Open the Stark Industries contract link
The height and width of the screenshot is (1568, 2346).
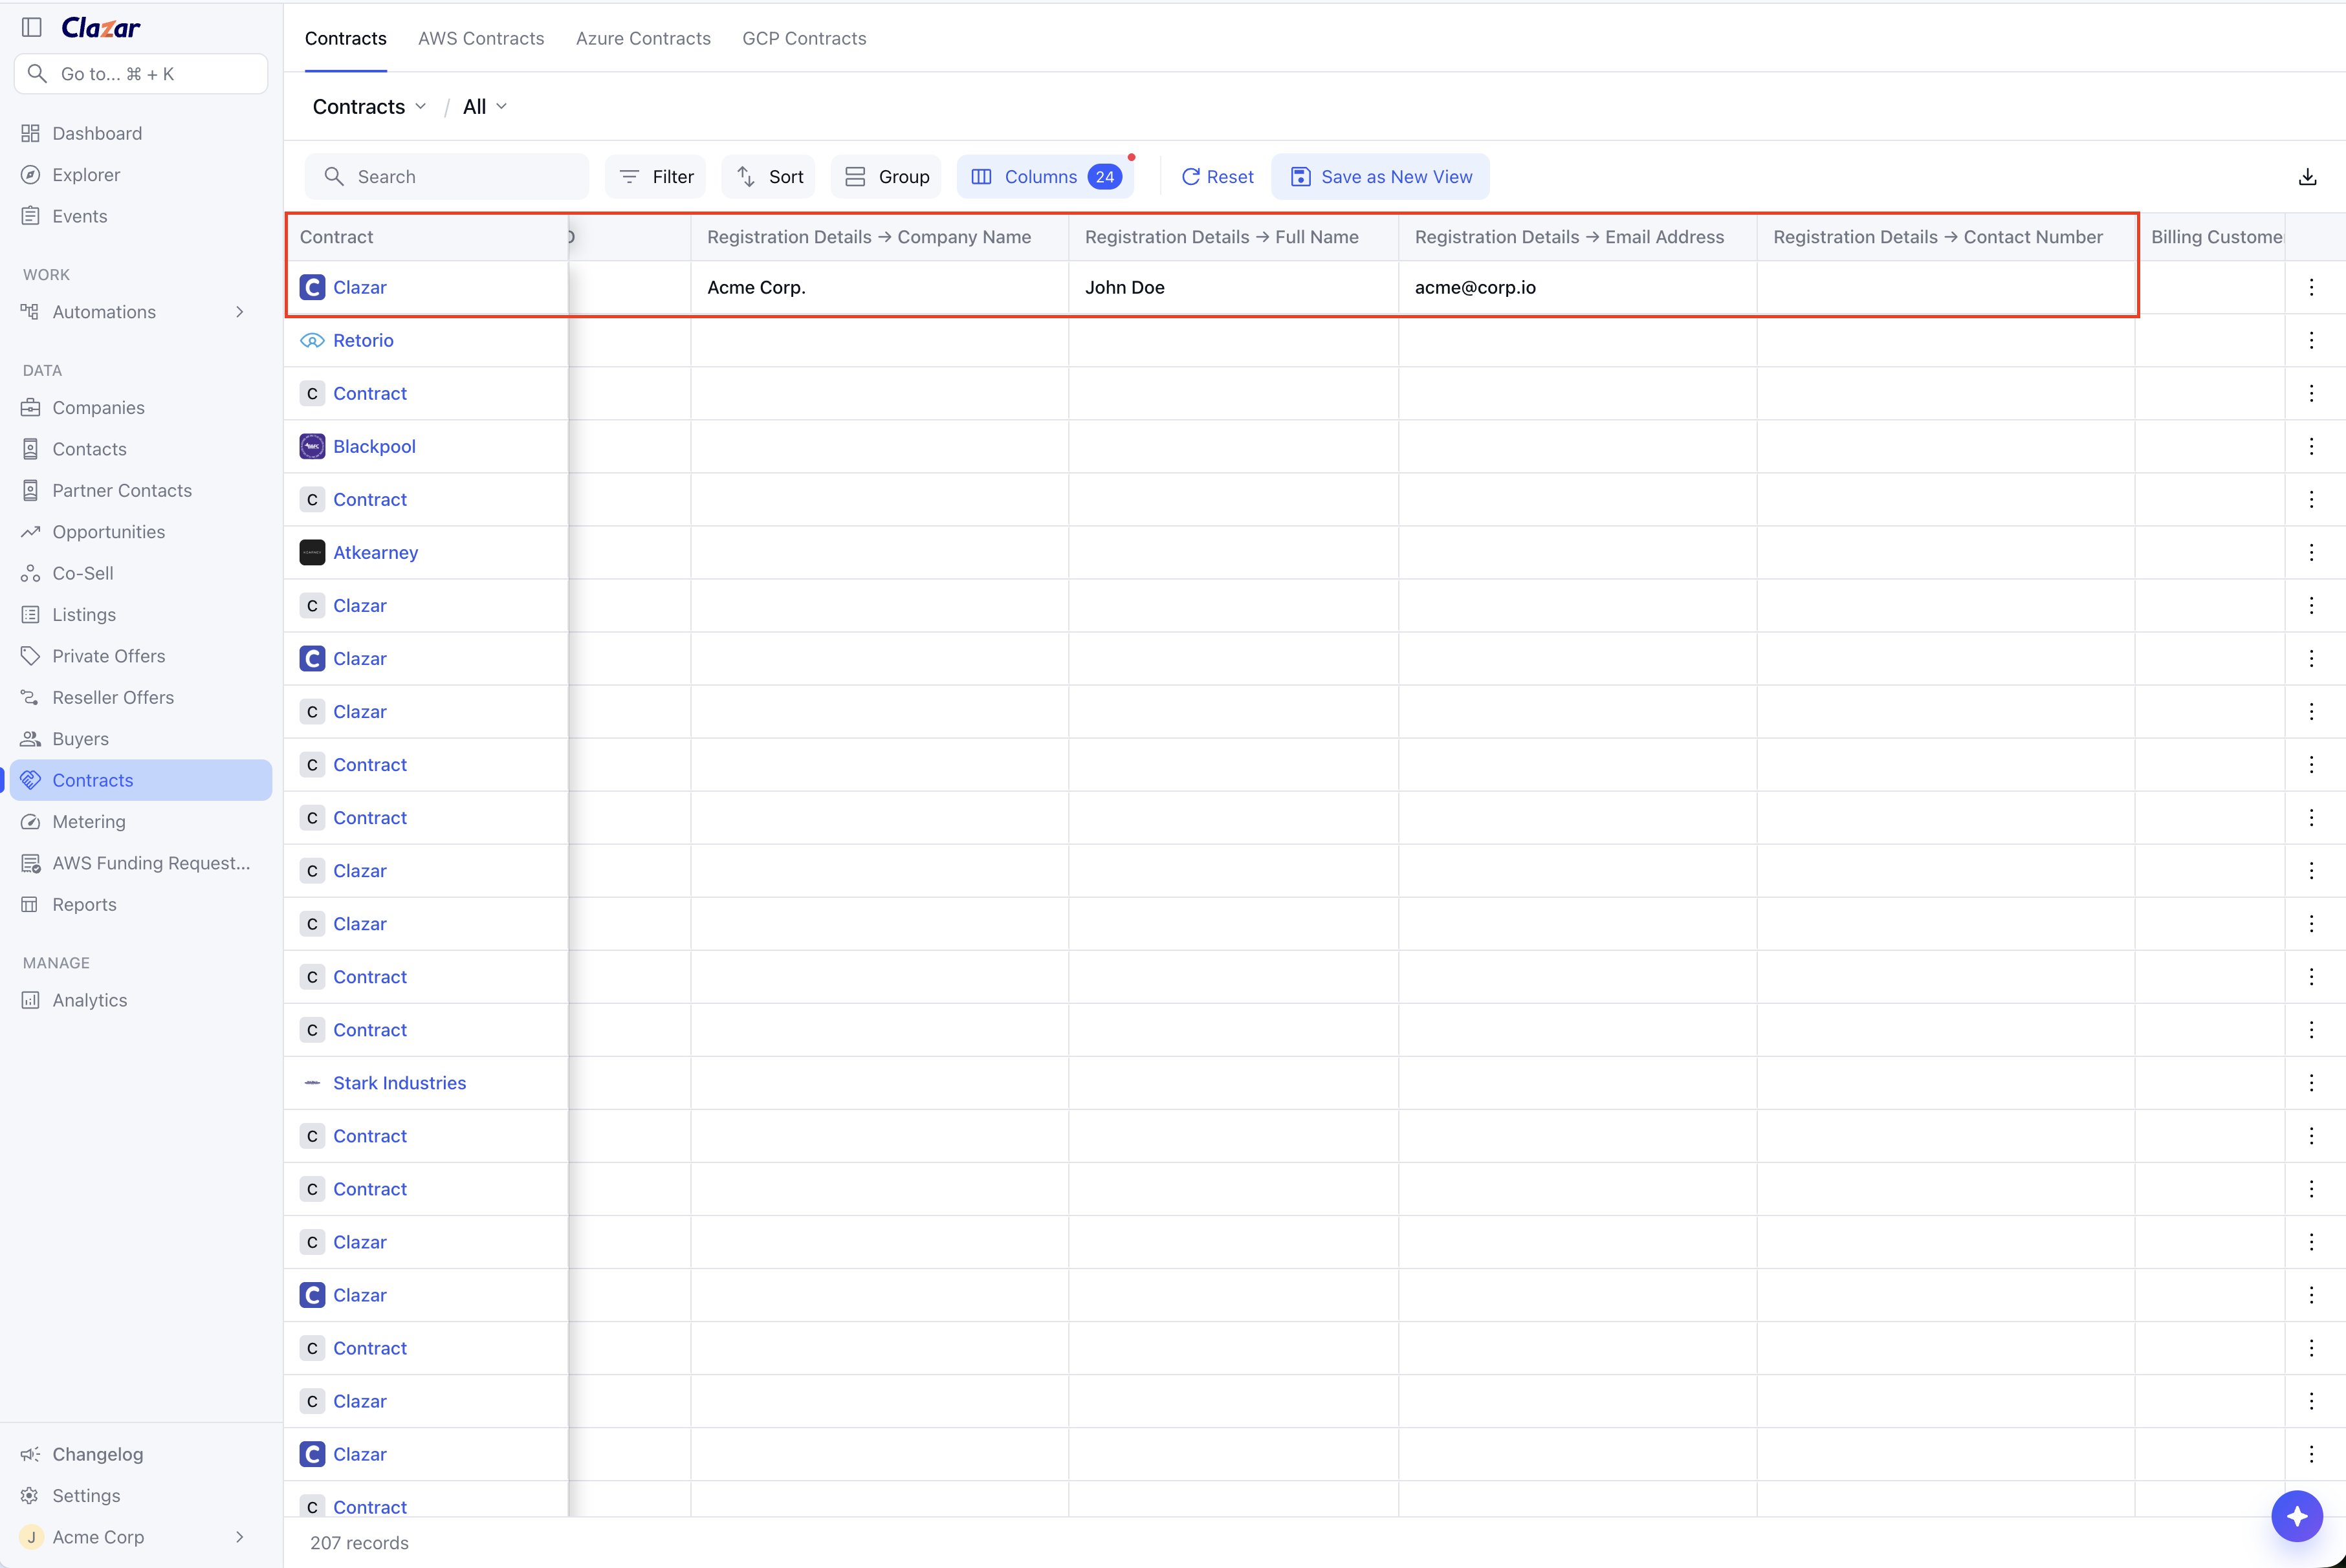(399, 1083)
